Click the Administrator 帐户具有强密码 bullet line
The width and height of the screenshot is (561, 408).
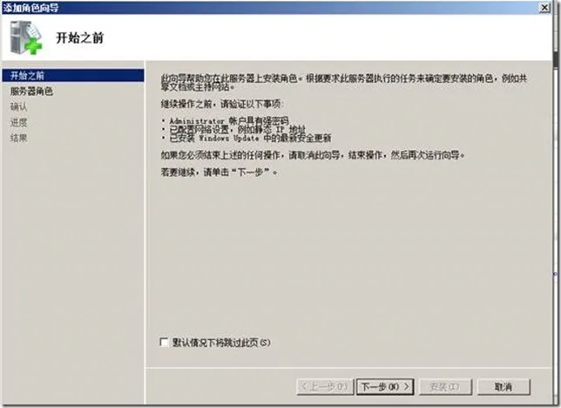click(x=229, y=120)
